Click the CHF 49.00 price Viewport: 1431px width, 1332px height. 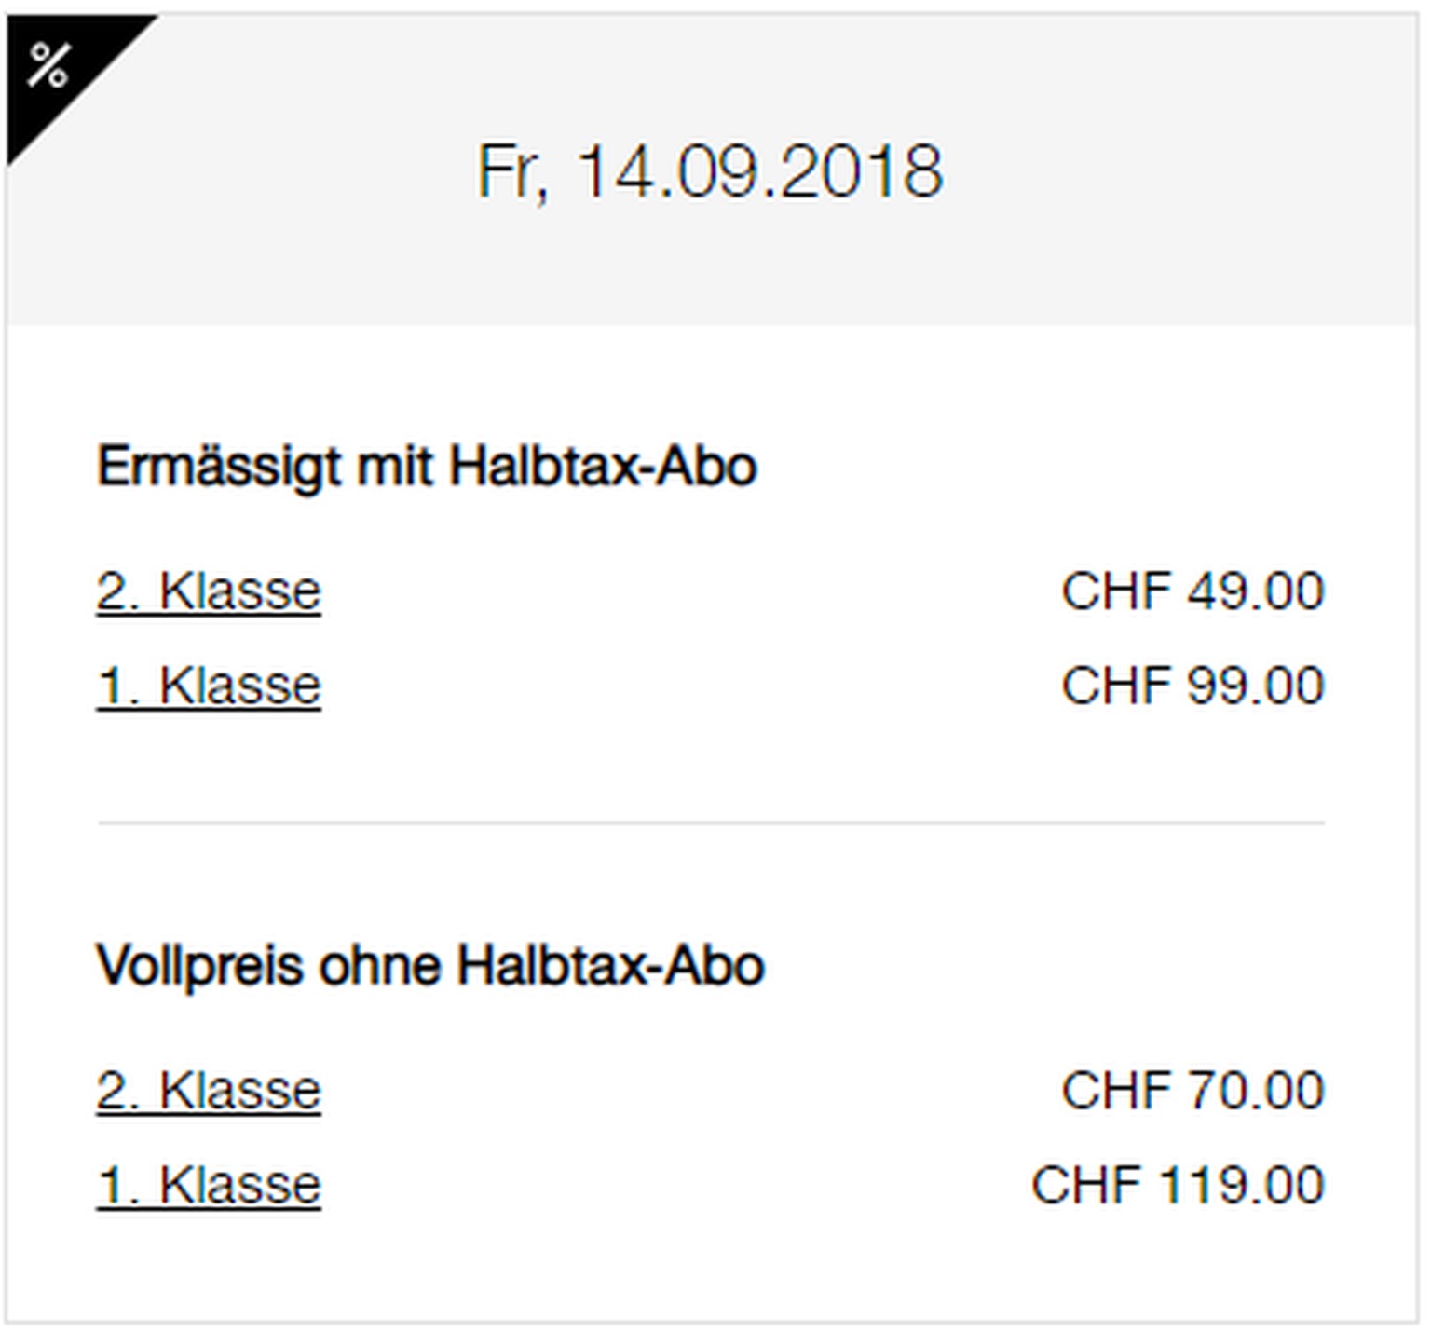click(1192, 591)
